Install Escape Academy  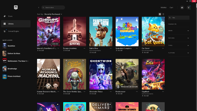point(67,50)
